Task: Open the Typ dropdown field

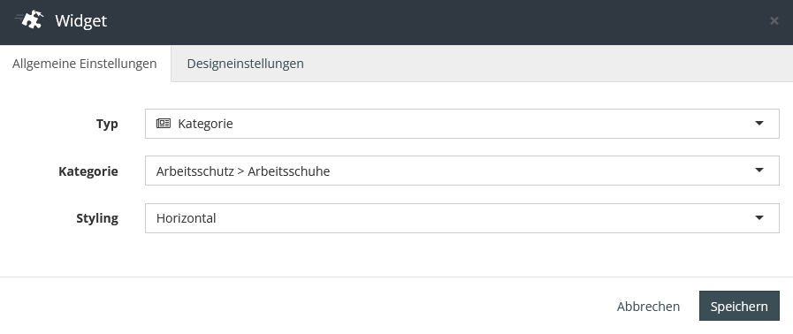Action: coord(461,124)
